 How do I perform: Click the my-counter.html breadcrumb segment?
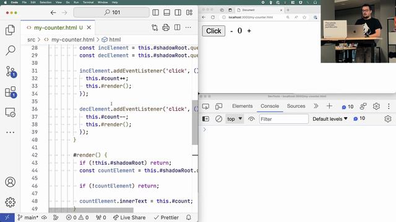pos(72,39)
